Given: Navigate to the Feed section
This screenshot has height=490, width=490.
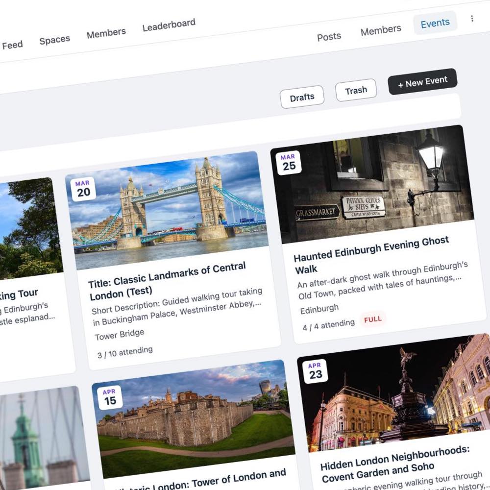Looking at the screenshot, I should (13, 44).
